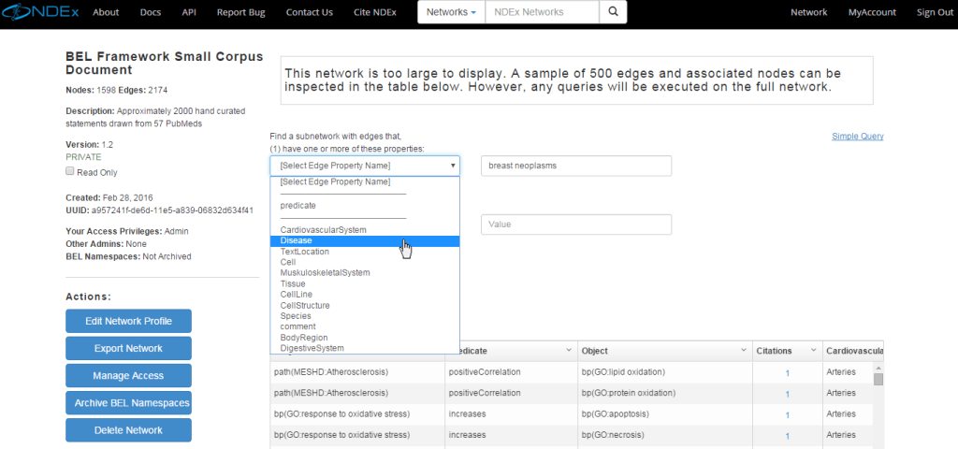
Task: Open the Citations column menu arrow
Action: pos(813,351)
